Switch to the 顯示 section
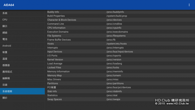 tap(5, 26)
